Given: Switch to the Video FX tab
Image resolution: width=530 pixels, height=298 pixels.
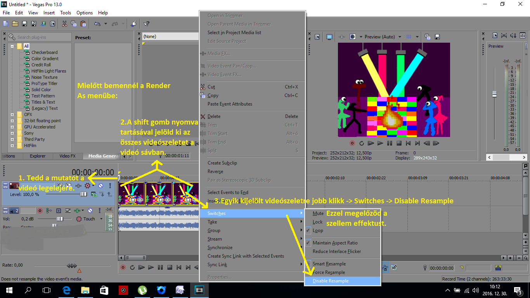Looking at the screenshot, I should coord(67,156).
